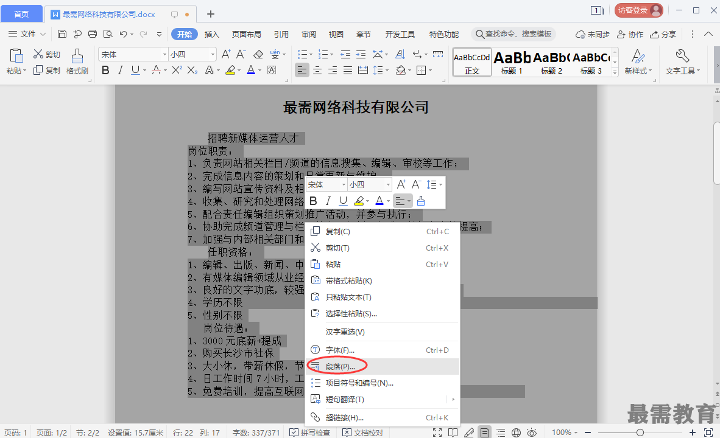
Task: Click the font color A button in ribbon
Action: click(x=251, y=70)
